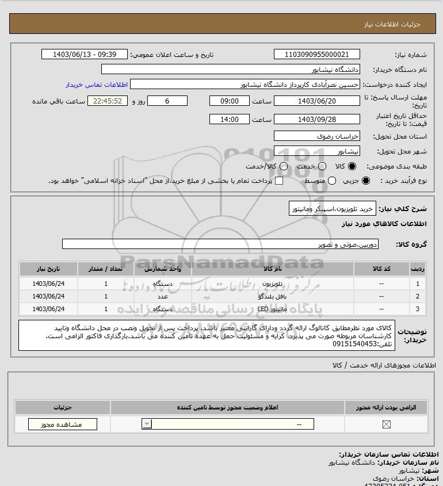Click the announcement date field 1403/06/13 - 09:39
This screenshot has width=443, height=486.
85,55
